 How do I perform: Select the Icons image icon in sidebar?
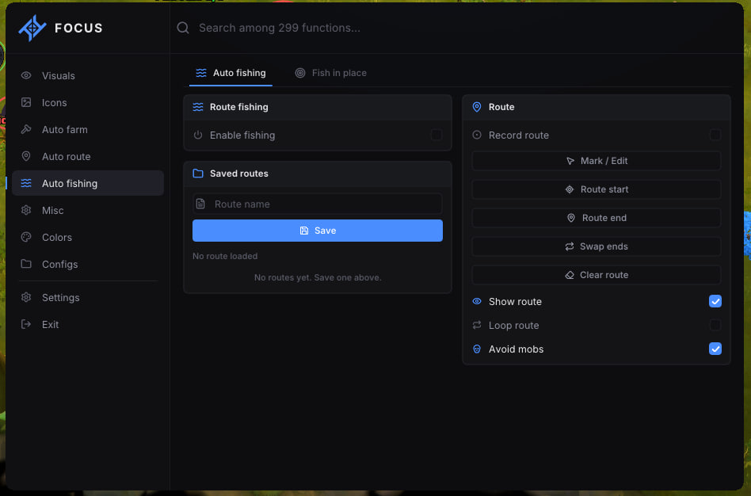[x=26, y=102]
